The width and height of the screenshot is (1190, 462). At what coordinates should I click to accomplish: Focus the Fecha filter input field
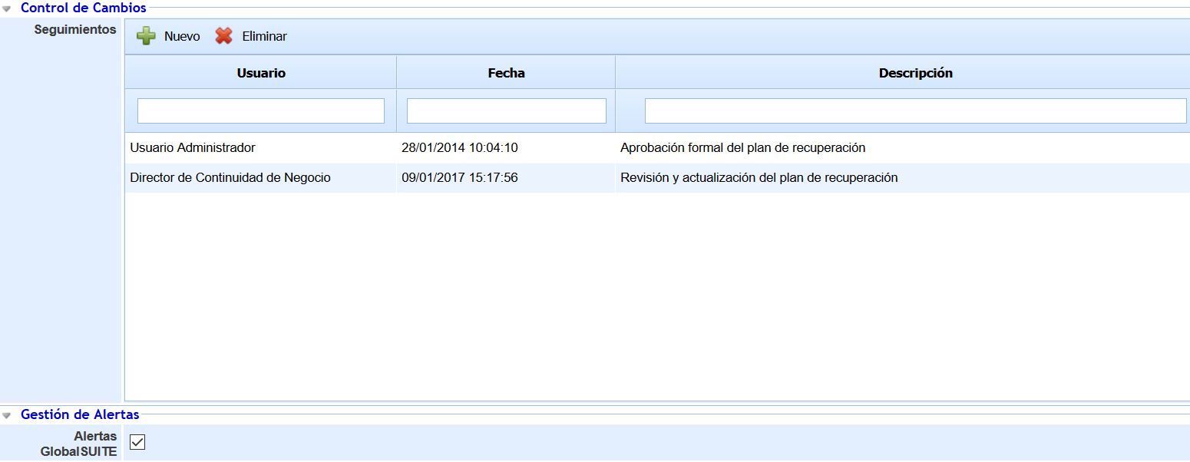click(506, 111)
